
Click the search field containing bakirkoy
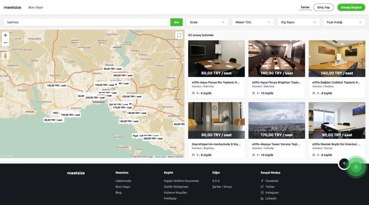click(x=86, y=22)
